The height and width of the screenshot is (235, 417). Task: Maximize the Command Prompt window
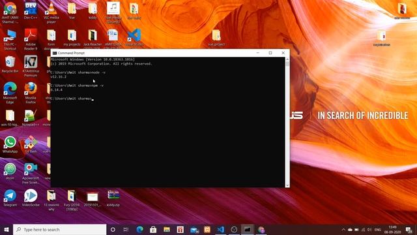[x=270, y=53]
